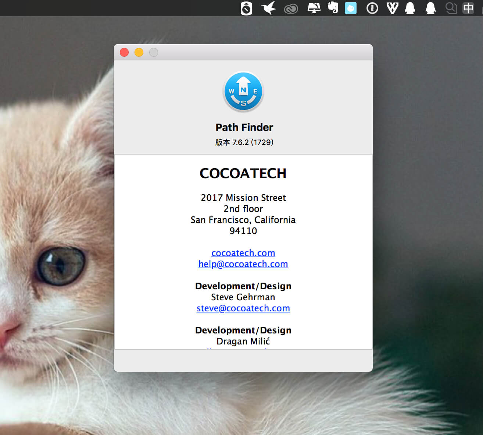
Task: Open the iMac display menu bar icon
Action: tap(314, 8)
